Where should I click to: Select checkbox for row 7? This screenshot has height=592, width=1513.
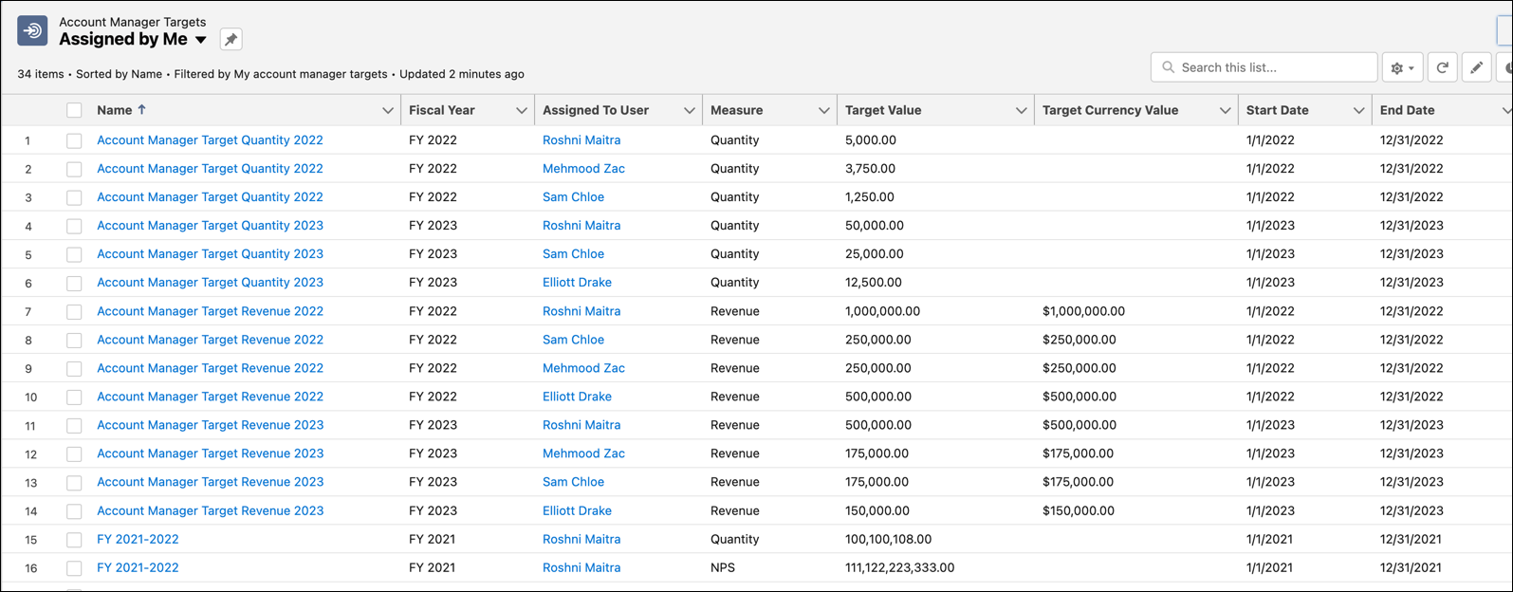[74, 312]
